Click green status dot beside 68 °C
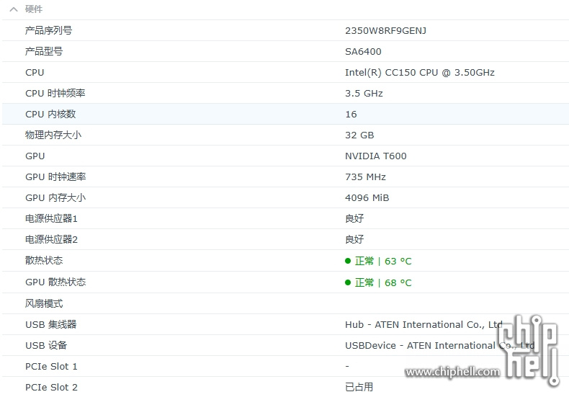 pos(348,282)
